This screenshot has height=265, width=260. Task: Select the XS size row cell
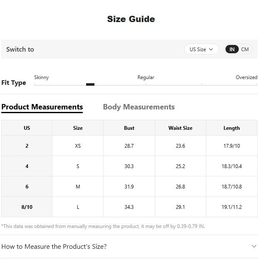(78, 146)
